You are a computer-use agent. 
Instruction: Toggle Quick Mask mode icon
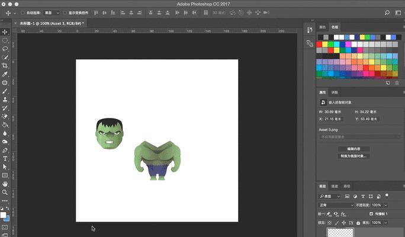point(5,228)
